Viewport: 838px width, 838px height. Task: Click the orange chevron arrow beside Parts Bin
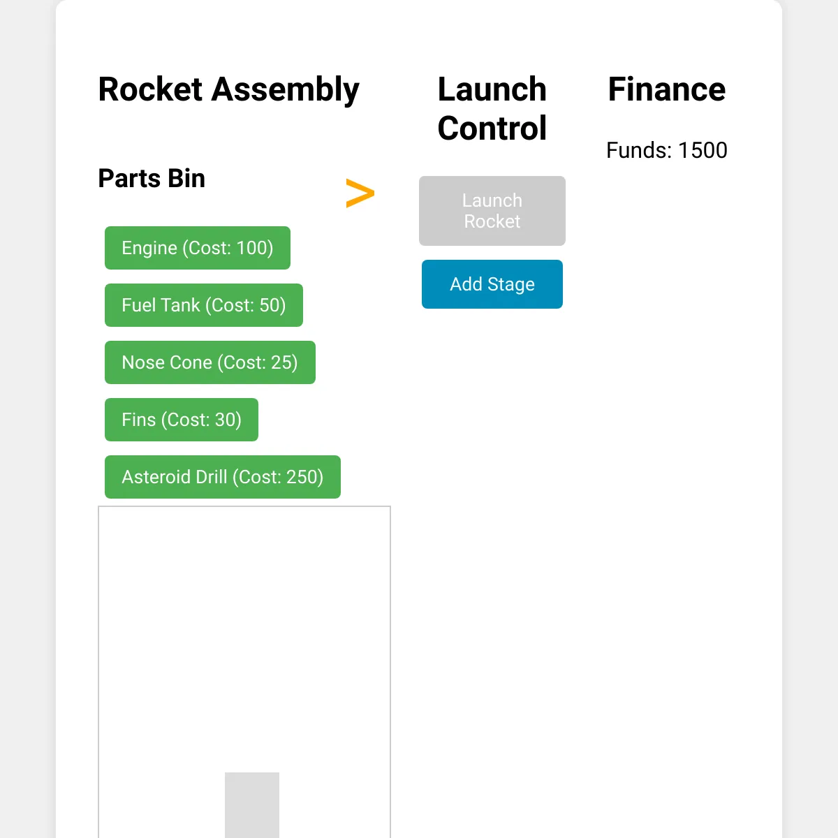click(360, 194)
